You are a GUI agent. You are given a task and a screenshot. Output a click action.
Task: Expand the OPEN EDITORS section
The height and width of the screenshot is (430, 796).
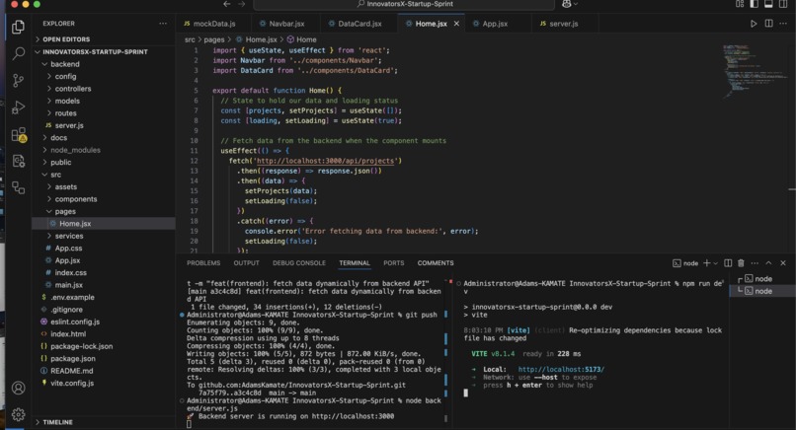(x=66, y=39)
